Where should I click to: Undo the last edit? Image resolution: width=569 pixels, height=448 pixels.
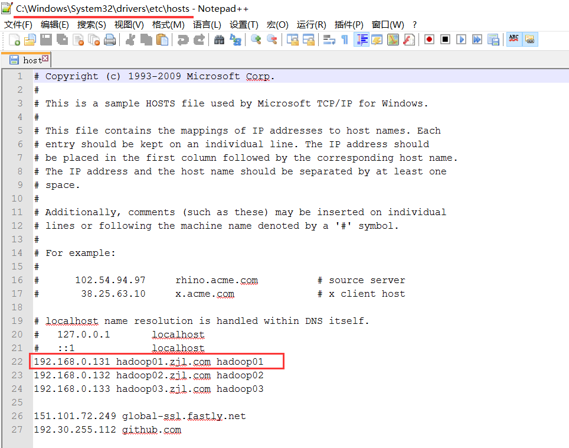(x=182, y=40)
